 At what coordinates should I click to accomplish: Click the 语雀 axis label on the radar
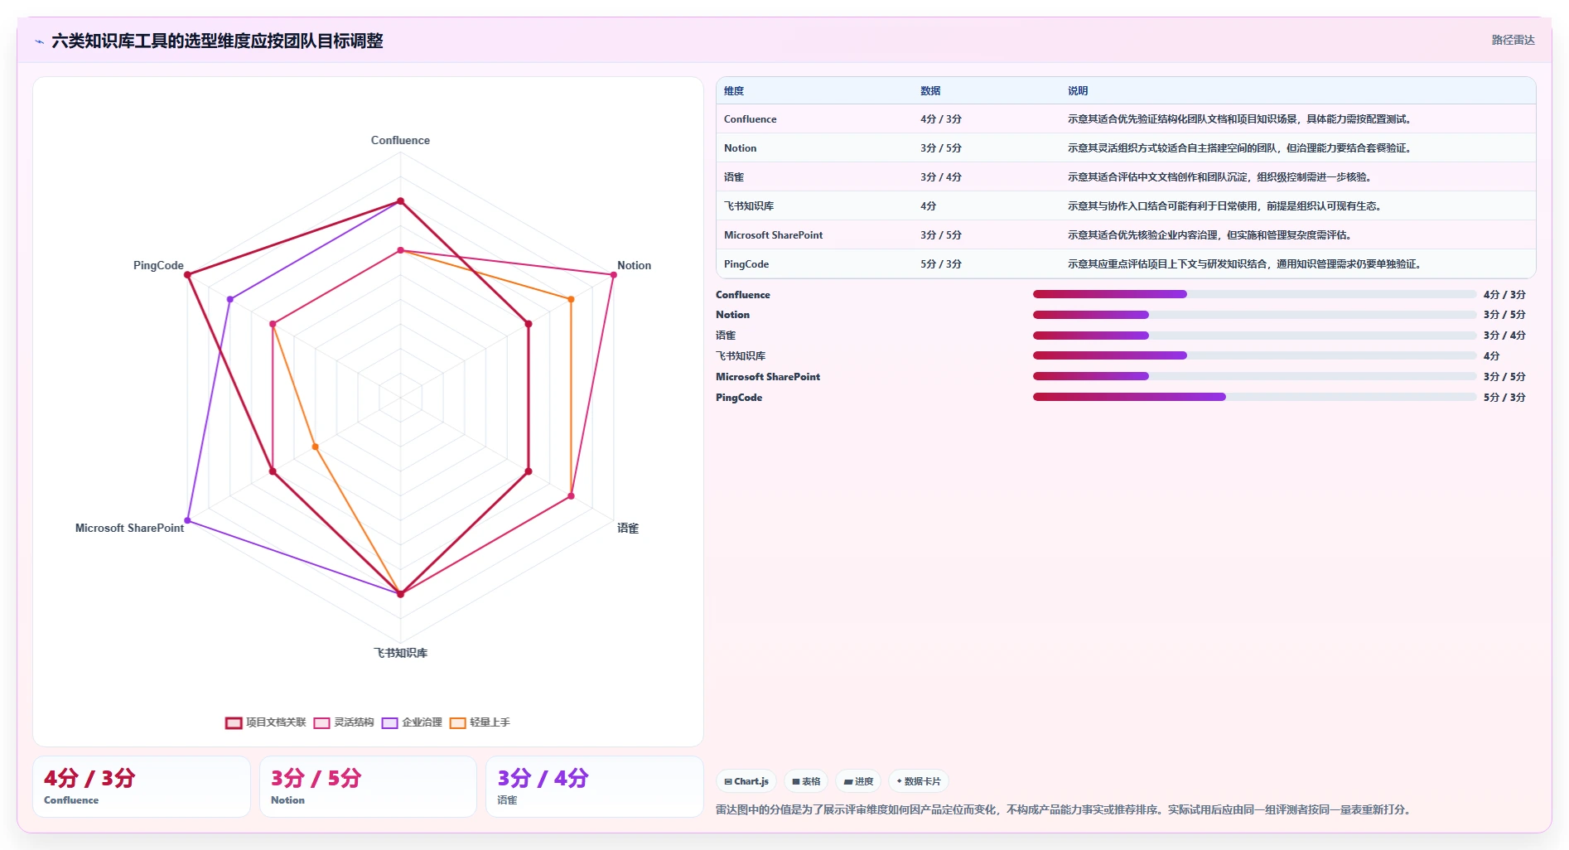pos(628,528)
